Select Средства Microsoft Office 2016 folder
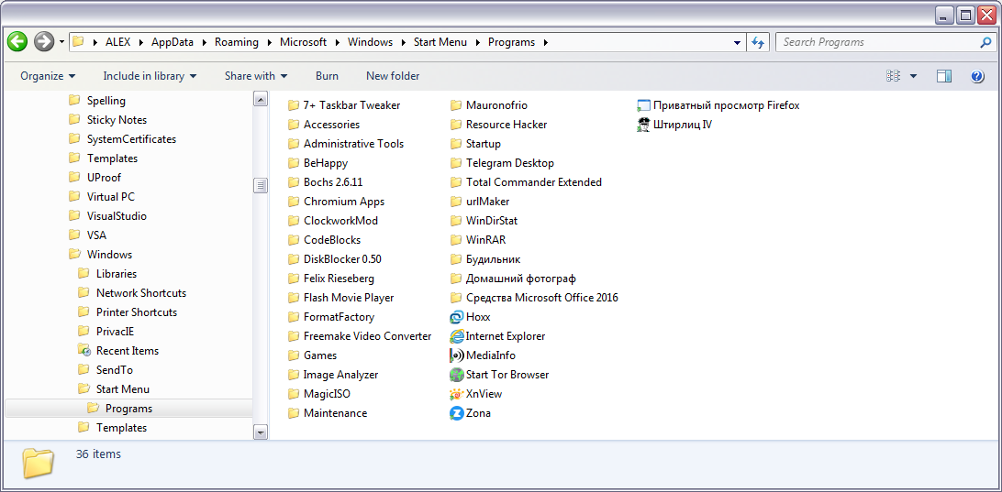The image size is (1002, 492). 534,298
